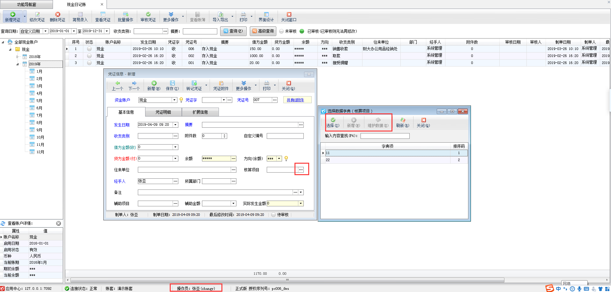Click the 共有0附件 link
Image resolution: width=611 pixels, height=292 pixels.
297,100
